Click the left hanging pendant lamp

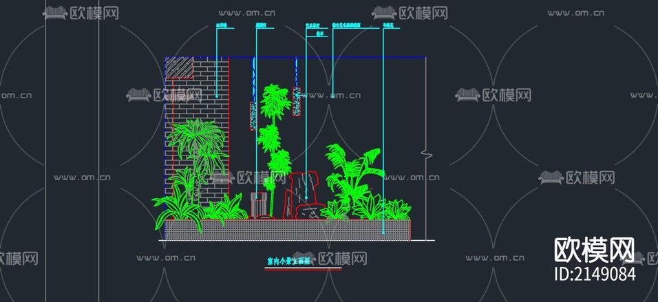(253, 116)
